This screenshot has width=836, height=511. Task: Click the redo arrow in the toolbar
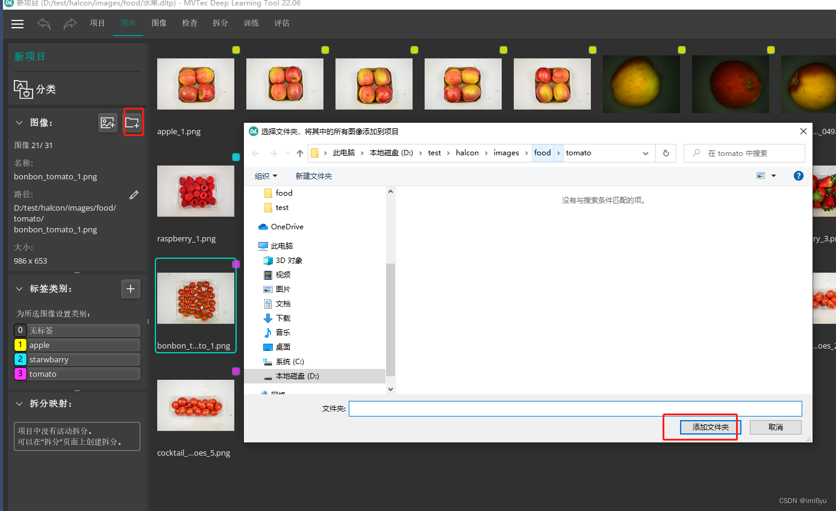70,24
